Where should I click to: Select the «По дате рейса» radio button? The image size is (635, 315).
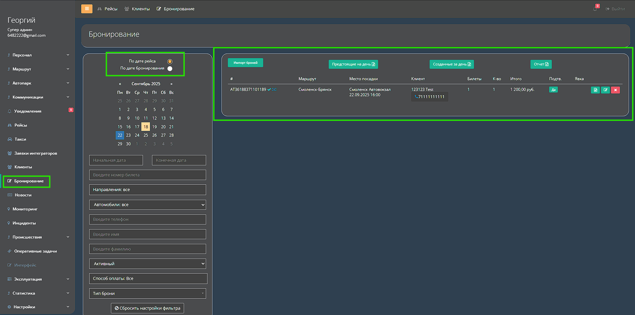tap(170, 61)
